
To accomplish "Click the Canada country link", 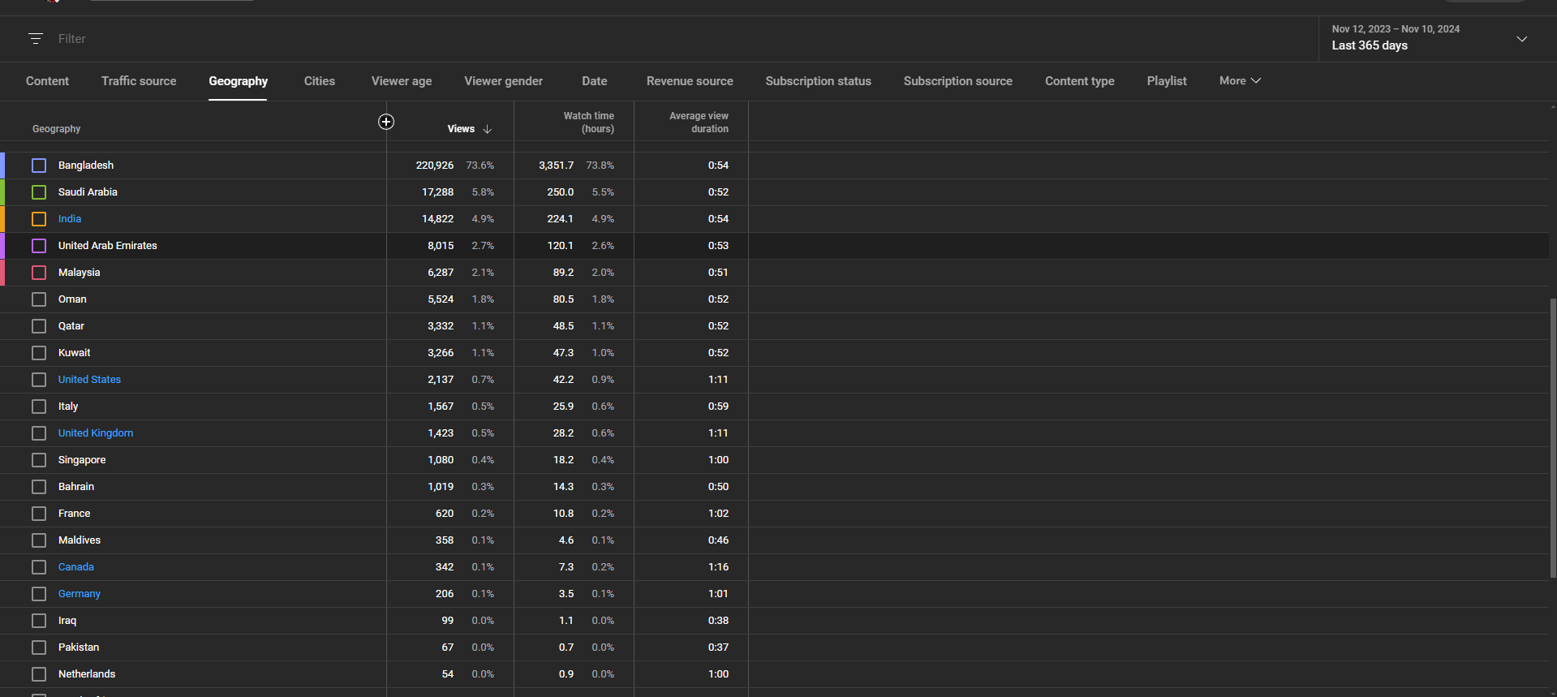I will click(76, 567).
